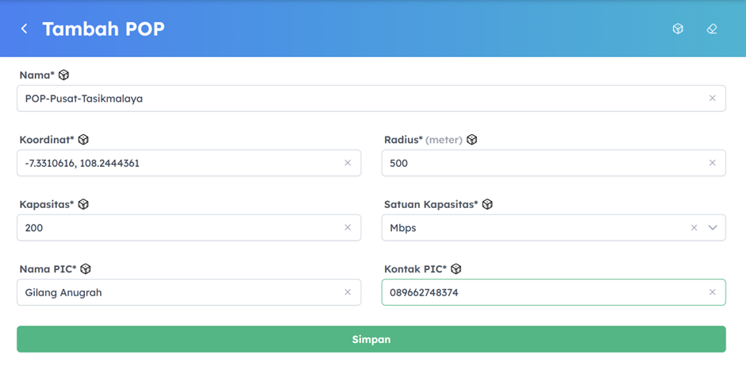Image resolution: width=746 pixels, height=374 pixels.
Task: Click cube icon beside Satuan Kapasitas label
Action: (487, 204)
